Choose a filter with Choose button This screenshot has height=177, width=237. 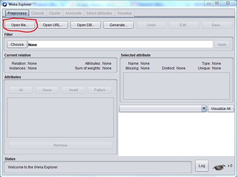(x=17, y=45)
